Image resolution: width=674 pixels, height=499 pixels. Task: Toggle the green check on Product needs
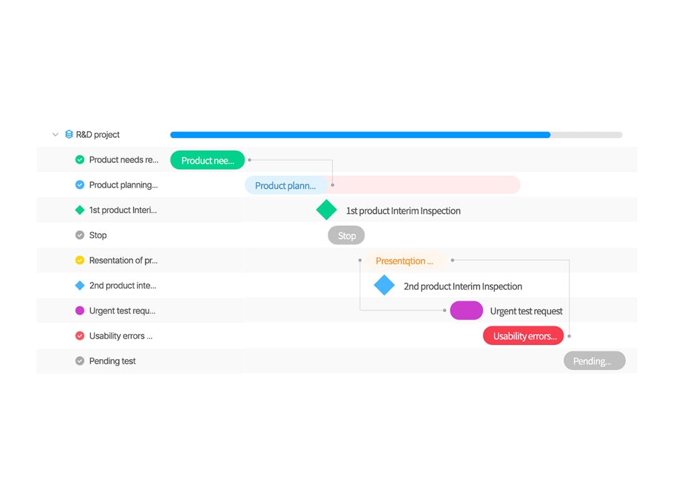(x=80, y=160)
